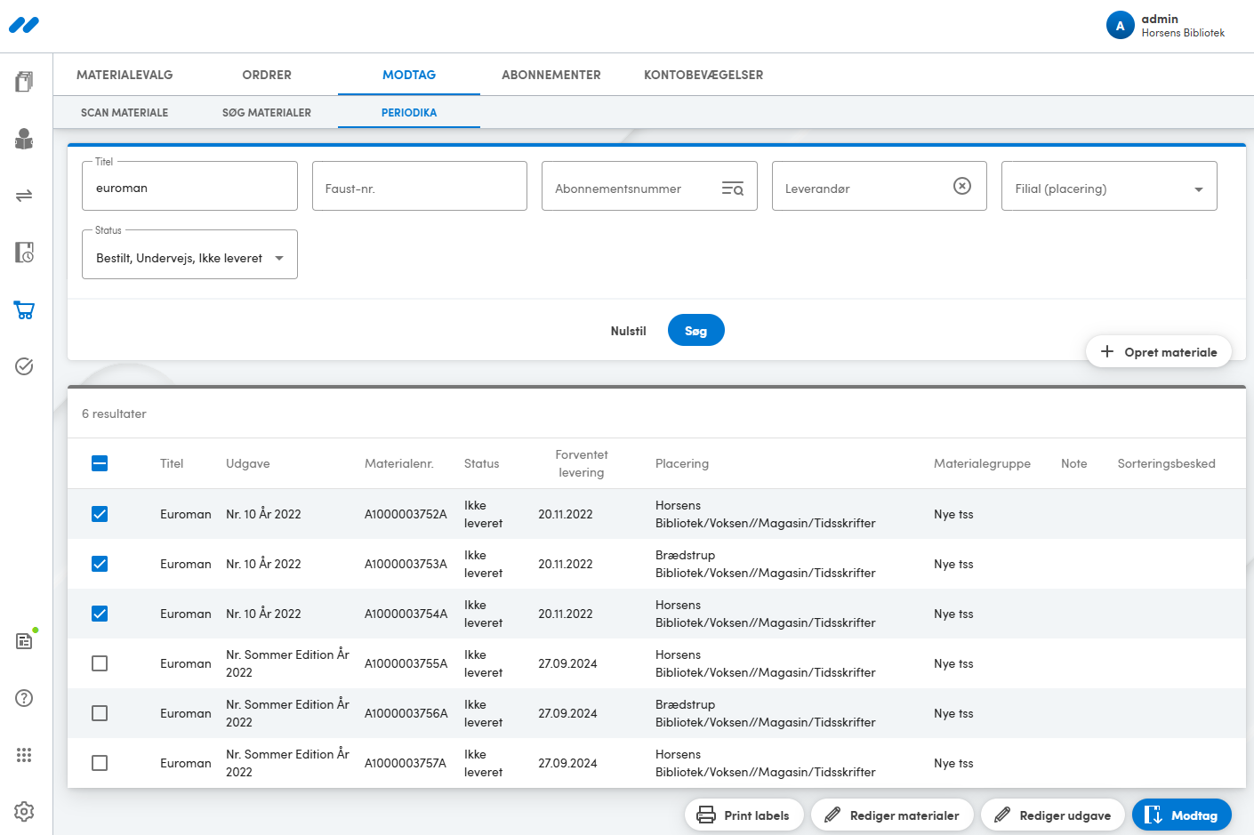Click the Rediger materialer button
This screenshot has height=835, width=1254.
point(892,815)
